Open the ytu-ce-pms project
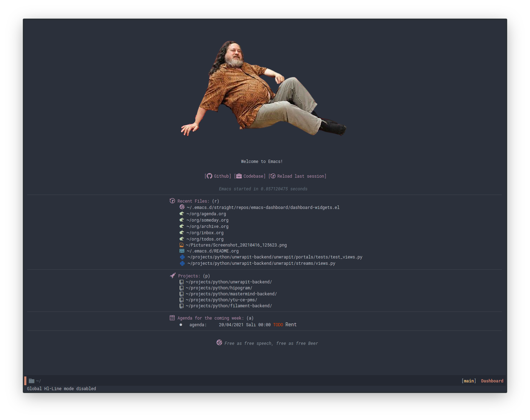The width and height of the screenshot is (530, 420). (x=221, y=300)
